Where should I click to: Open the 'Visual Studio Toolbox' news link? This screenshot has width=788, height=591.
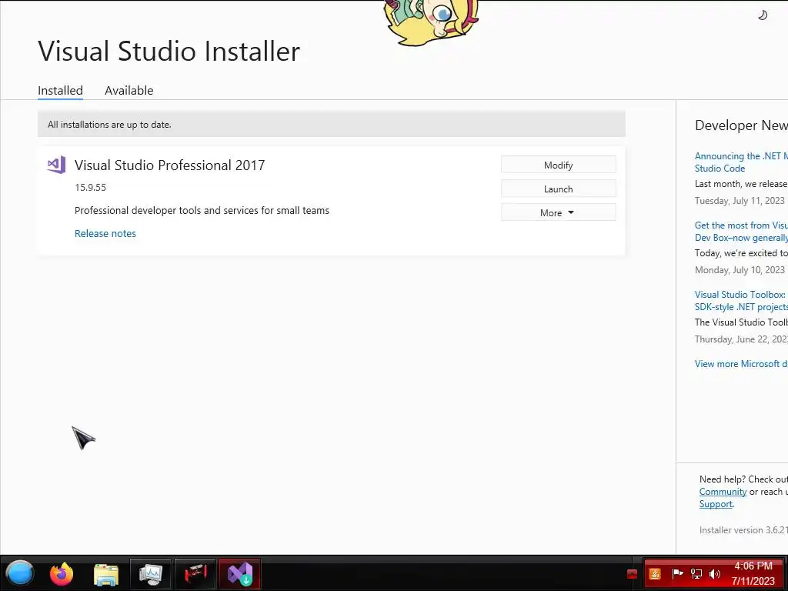[x=741, y=301]
